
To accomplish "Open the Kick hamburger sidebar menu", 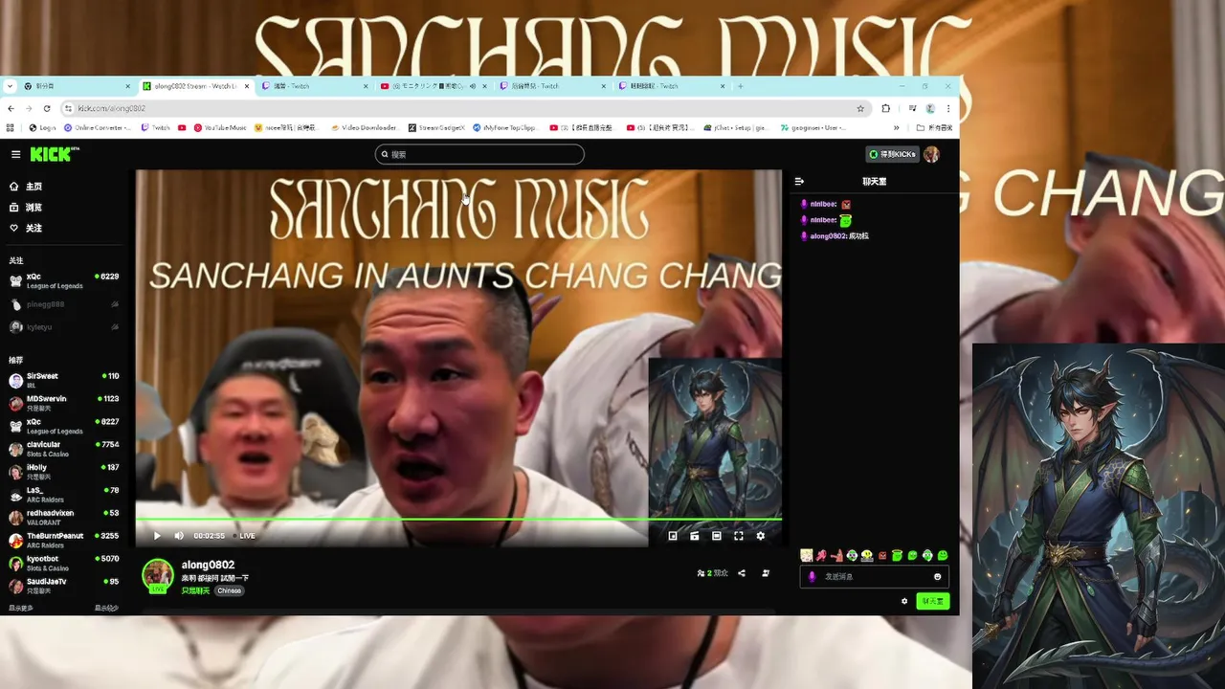I will click(15, 154).
